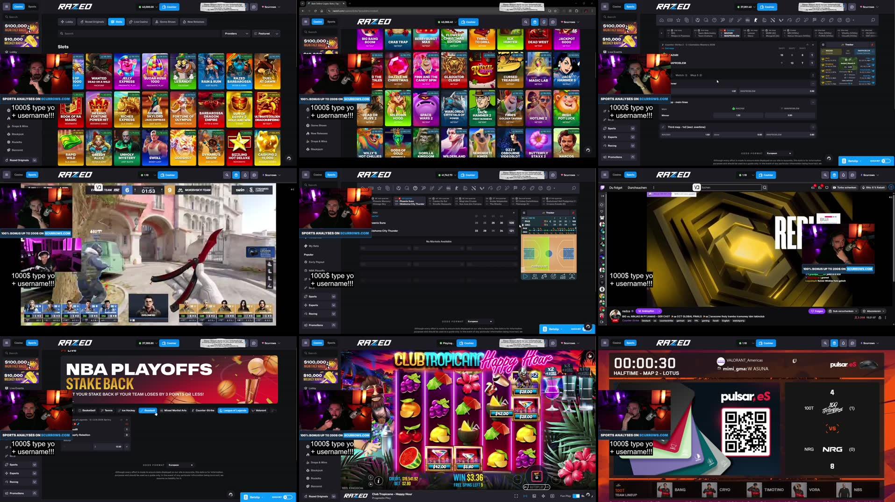
Task: Toggle Fun Play mode in the slot footer
Action: point(576,496)
